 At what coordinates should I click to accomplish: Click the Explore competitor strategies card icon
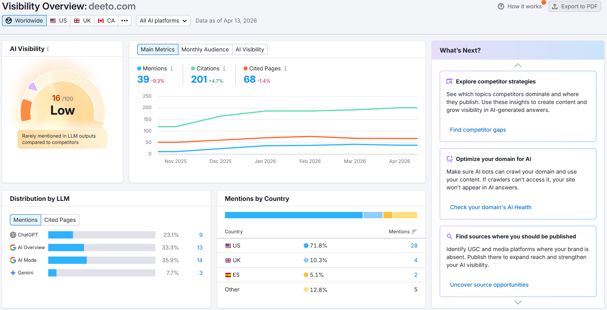(450, 81)
